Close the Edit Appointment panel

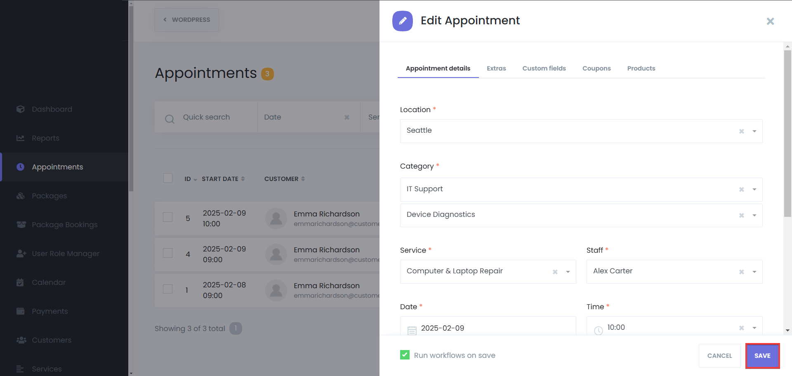[x=770, y=21]
